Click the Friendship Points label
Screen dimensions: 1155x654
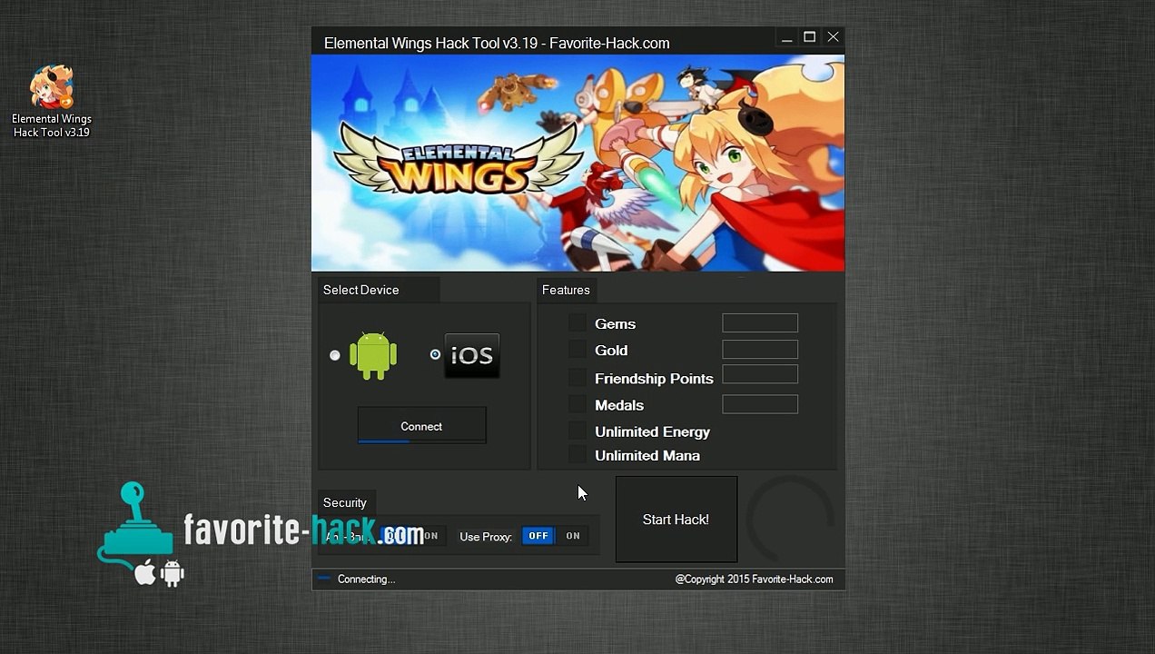pyautogui.click(x=654, y=378)
